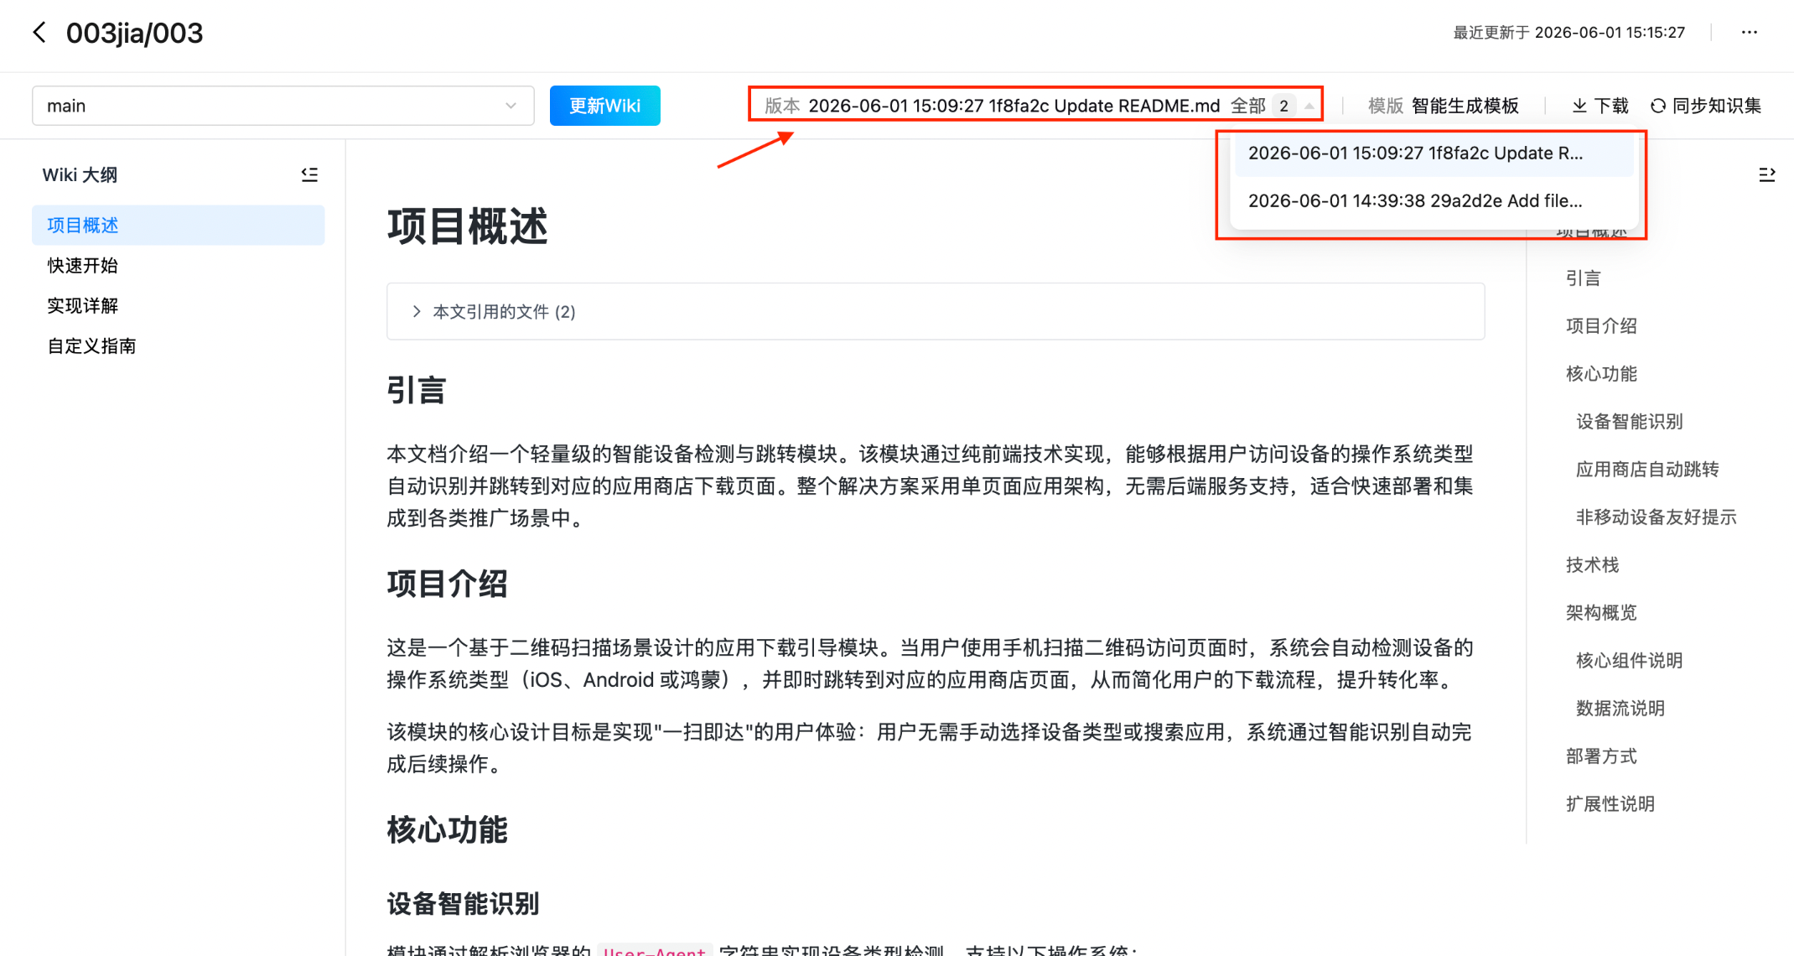Click the 最近更新于 timestamp text
This screenshot has width=1794, height=956.
click(x=1568, y=33)
